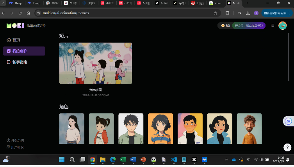The image size is (294, 167).
Task: Open the 新手指南 beginner guide
Action: (x=20, y=62)
